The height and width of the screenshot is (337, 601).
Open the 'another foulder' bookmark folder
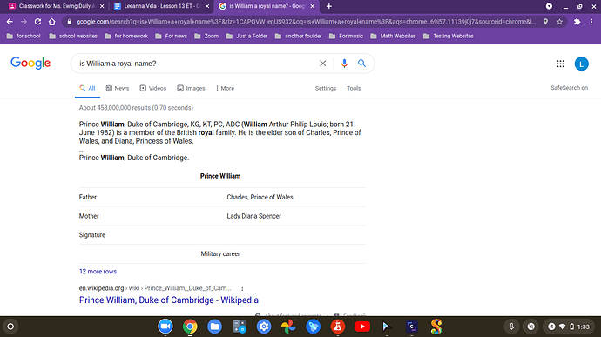pyautogui.click(x=298, y=36)
